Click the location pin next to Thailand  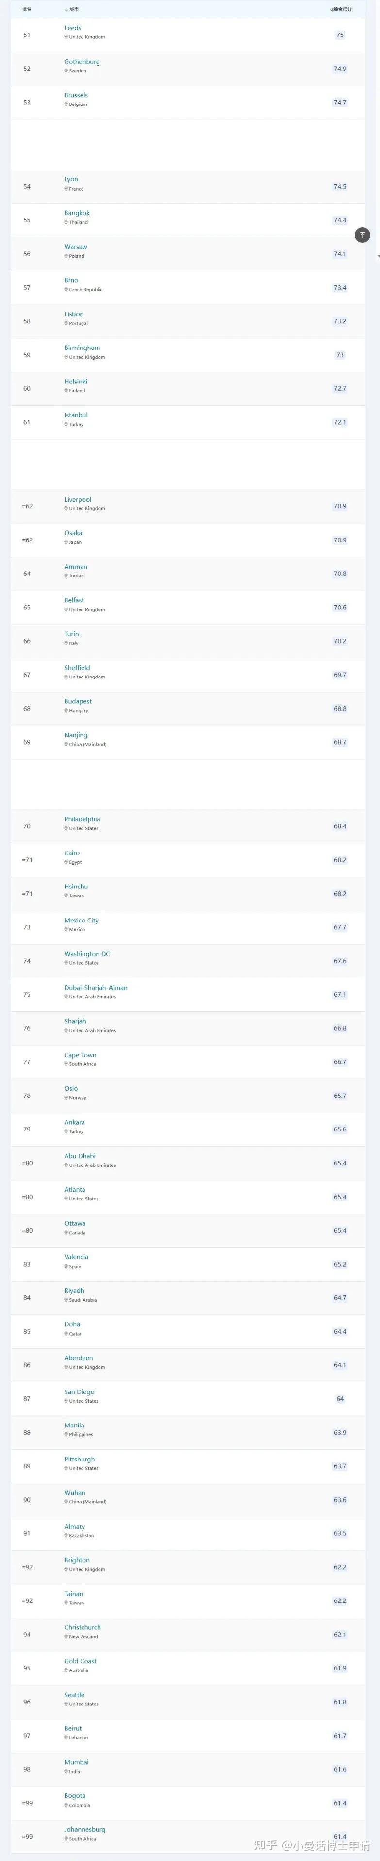66,223
